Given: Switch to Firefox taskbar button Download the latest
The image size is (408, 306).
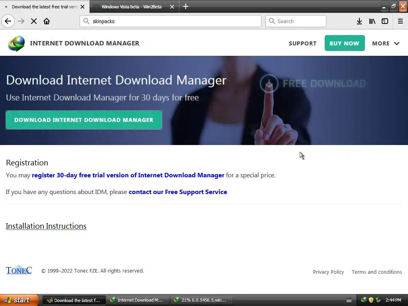Looking at the screenshot, I should coord(74,300).
